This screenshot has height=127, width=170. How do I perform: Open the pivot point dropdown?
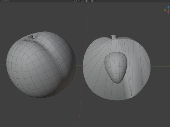coord(83,1)
